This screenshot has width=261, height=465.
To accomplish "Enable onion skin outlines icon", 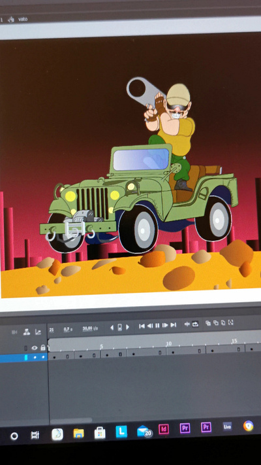I will (216, 322).
